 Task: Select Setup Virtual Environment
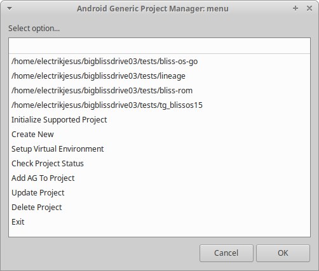tap(159, 149)
